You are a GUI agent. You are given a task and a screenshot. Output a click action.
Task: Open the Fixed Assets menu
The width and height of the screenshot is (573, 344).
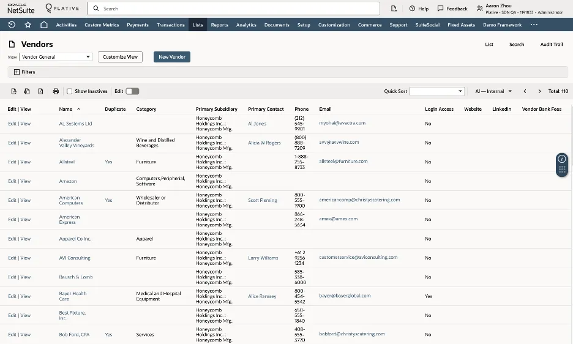click(461, 25)
